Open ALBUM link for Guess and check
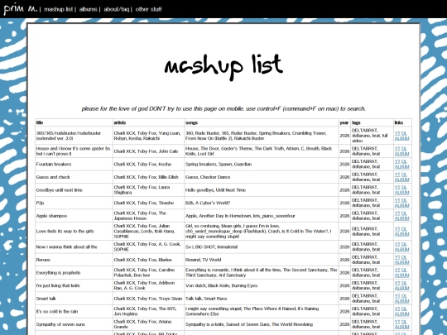This screenshot has width=447, height=335. 401,179
